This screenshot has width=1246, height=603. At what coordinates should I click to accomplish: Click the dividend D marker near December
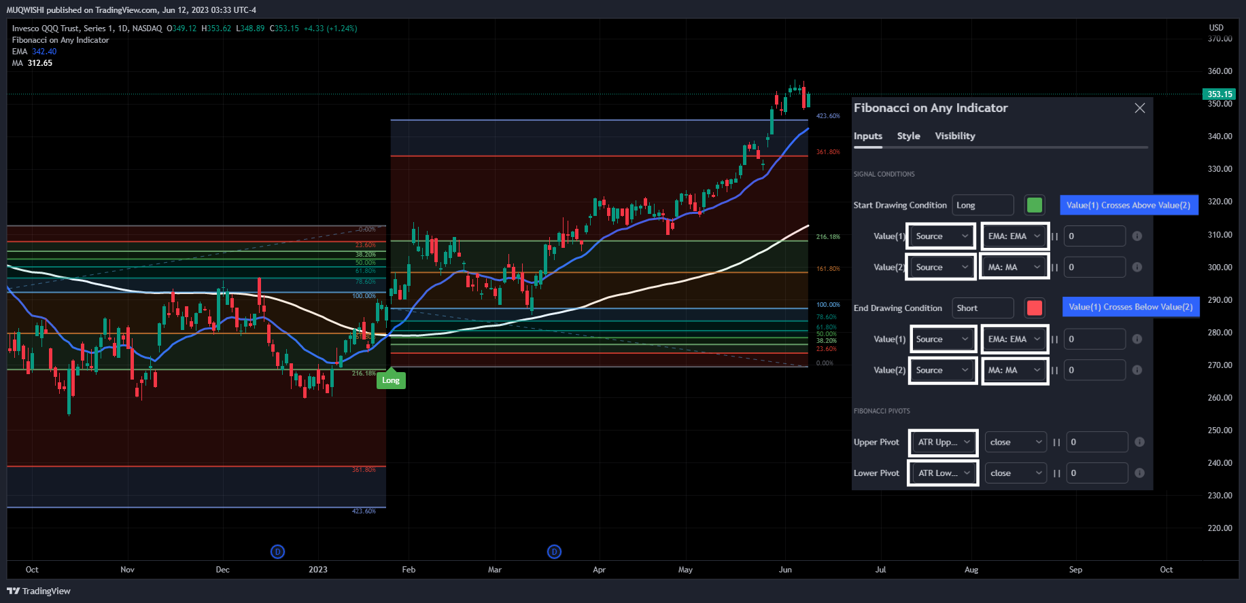click(x=277, y=552)
